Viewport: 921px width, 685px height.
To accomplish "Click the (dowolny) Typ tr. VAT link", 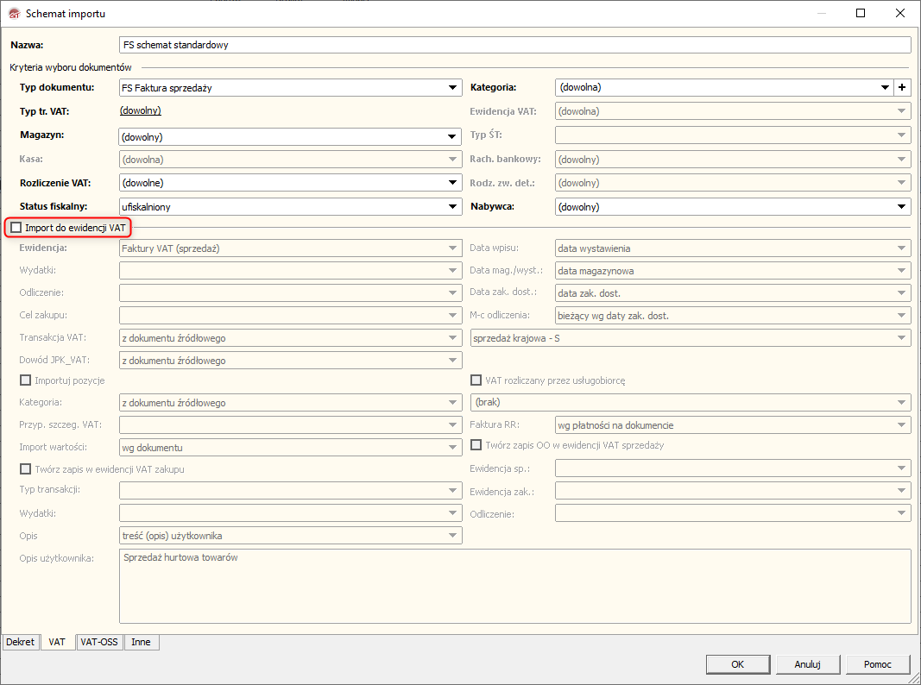I will pyautogui.click(x=140, y=110).
